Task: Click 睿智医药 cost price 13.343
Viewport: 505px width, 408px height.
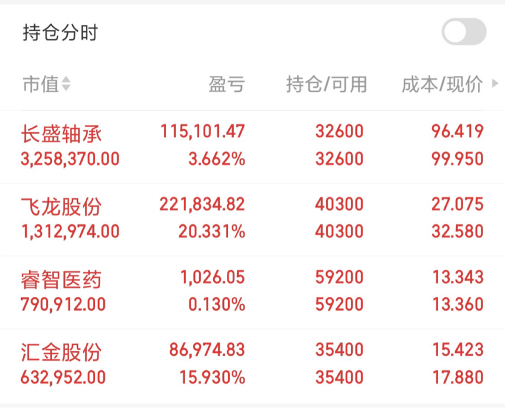Action: coord(458,277)
